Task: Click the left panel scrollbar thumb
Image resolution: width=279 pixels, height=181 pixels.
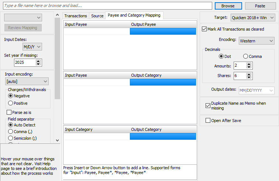Action: (57, 58)
